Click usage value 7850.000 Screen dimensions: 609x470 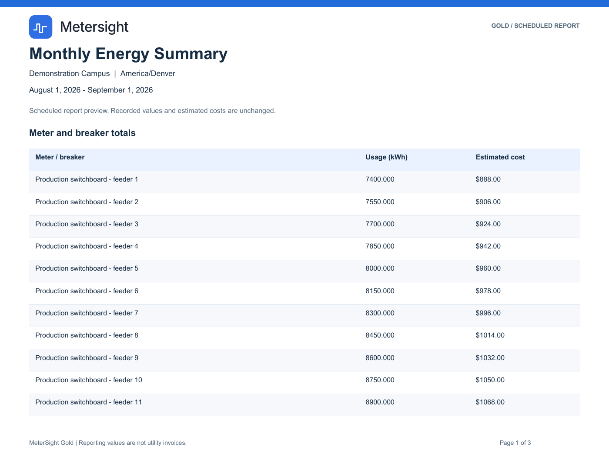click(x=380, y=246)
